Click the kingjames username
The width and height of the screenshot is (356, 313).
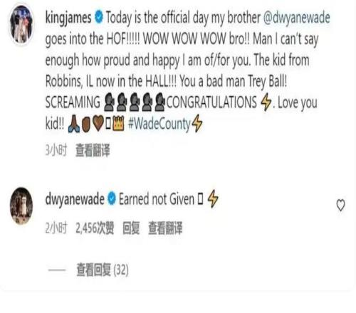(68, 18)
